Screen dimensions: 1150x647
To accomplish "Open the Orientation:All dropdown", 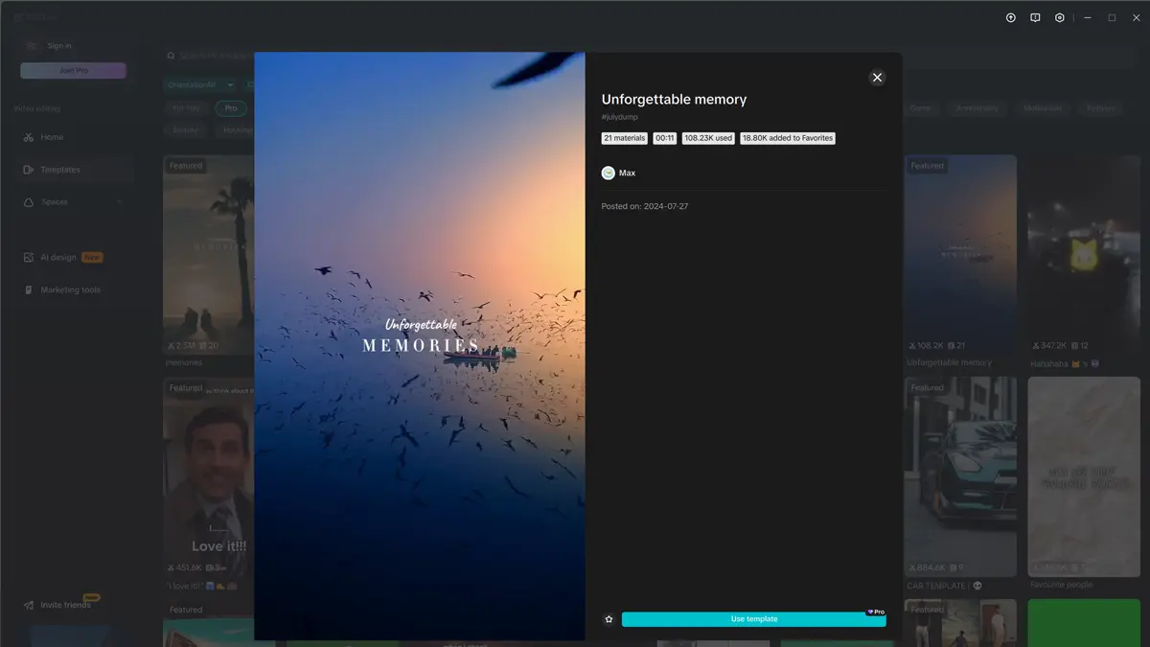I will tap(198, 84).
